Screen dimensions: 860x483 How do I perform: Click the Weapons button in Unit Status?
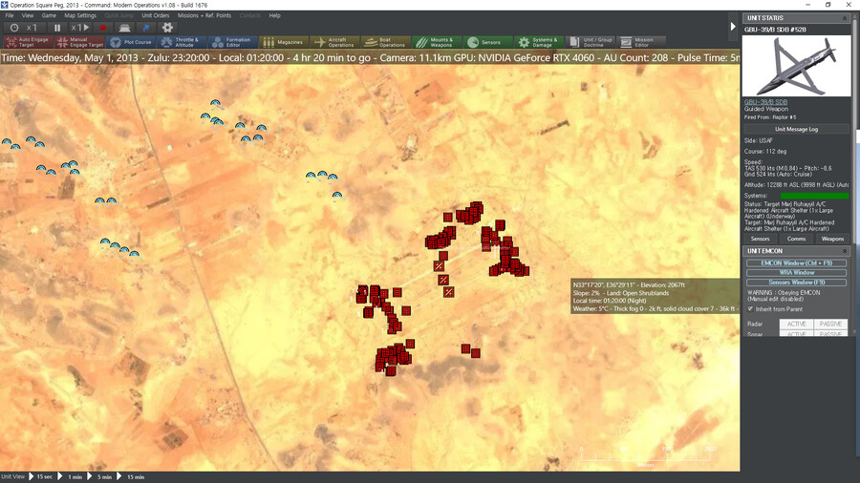point(832,239)
